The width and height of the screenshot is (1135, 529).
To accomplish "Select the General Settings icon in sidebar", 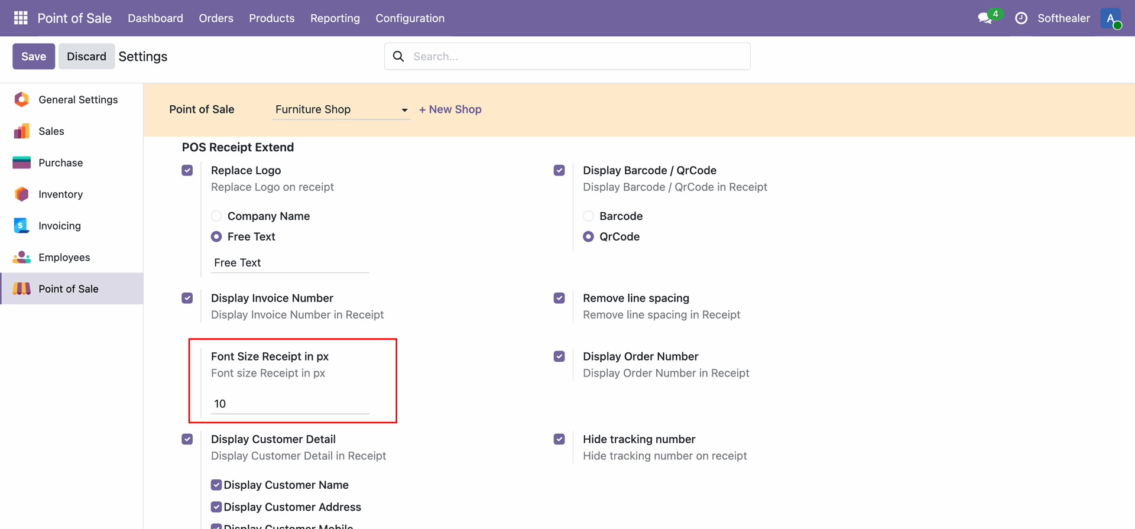I will 22,99.
